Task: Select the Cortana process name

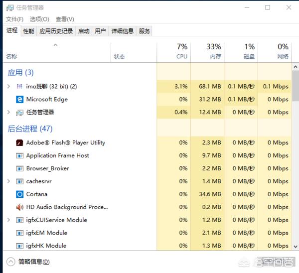Action: 37,194
